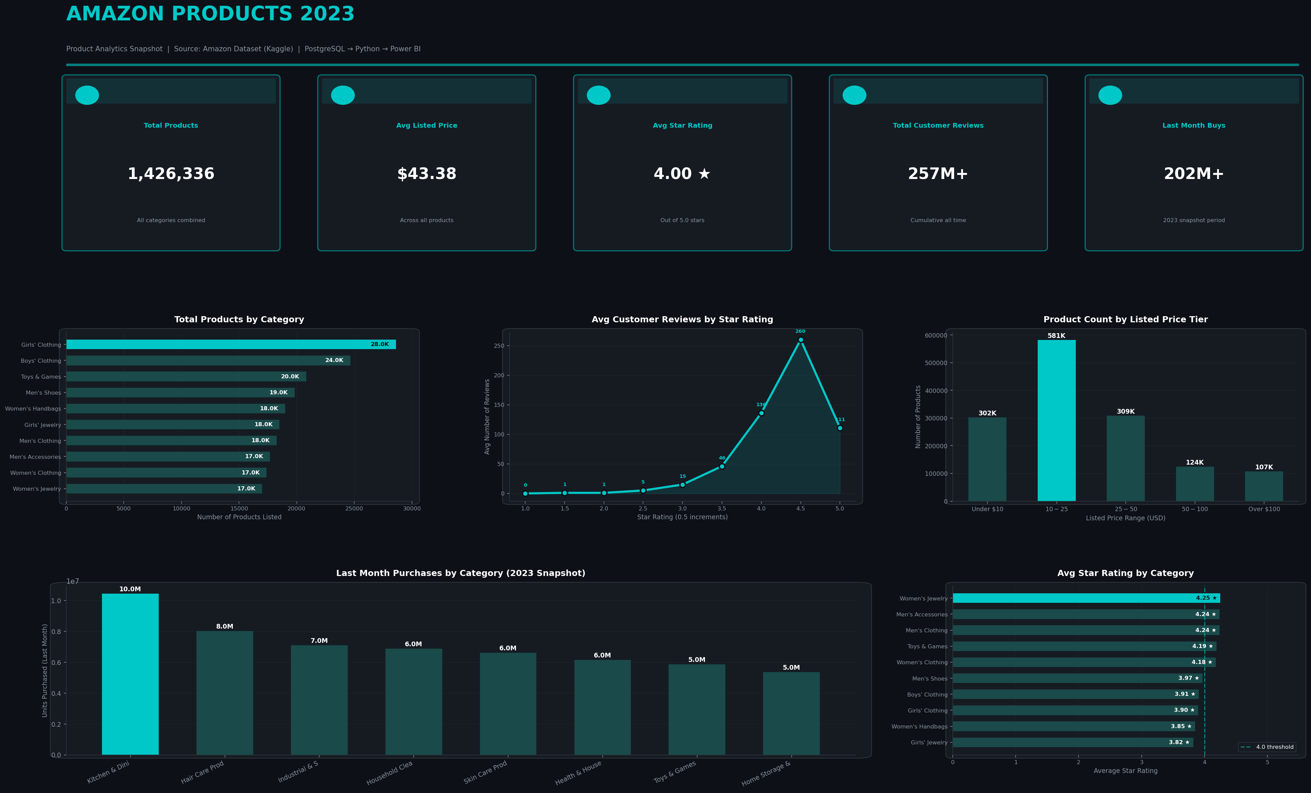Select the $43.38 average price value
Image resolution: width=1311 pixels, height=793 pixels.
coord(427,174)
